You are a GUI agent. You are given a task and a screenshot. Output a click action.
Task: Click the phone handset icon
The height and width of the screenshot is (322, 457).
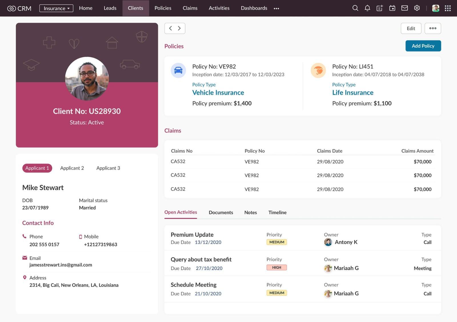[x=24, y=236]
